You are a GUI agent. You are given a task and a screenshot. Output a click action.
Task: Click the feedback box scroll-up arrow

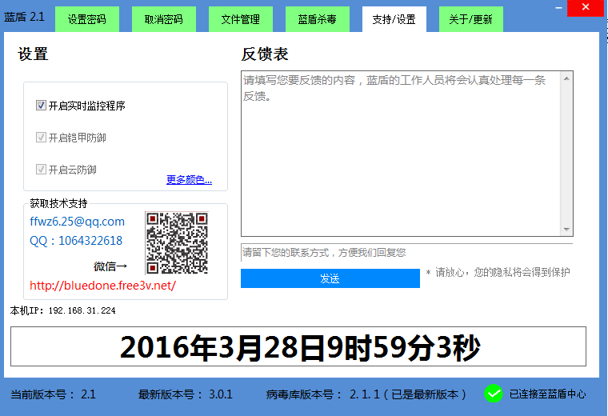pos(566,78)
